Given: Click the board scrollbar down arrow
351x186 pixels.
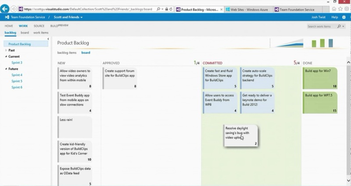Looking at the screenshot, I should (348, 180).
